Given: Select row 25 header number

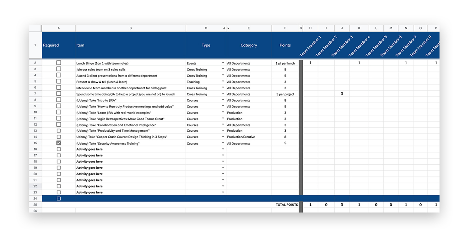Looking at the screenshot, I should click(x=35, y=205).
